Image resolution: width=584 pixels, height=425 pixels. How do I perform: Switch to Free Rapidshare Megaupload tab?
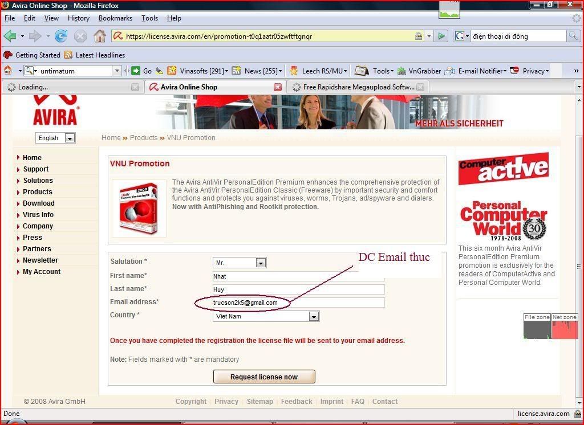coord(358,87)
